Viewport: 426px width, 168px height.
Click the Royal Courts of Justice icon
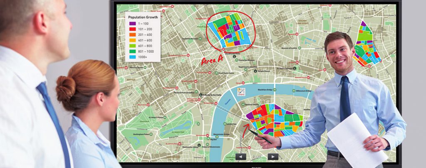246,69
